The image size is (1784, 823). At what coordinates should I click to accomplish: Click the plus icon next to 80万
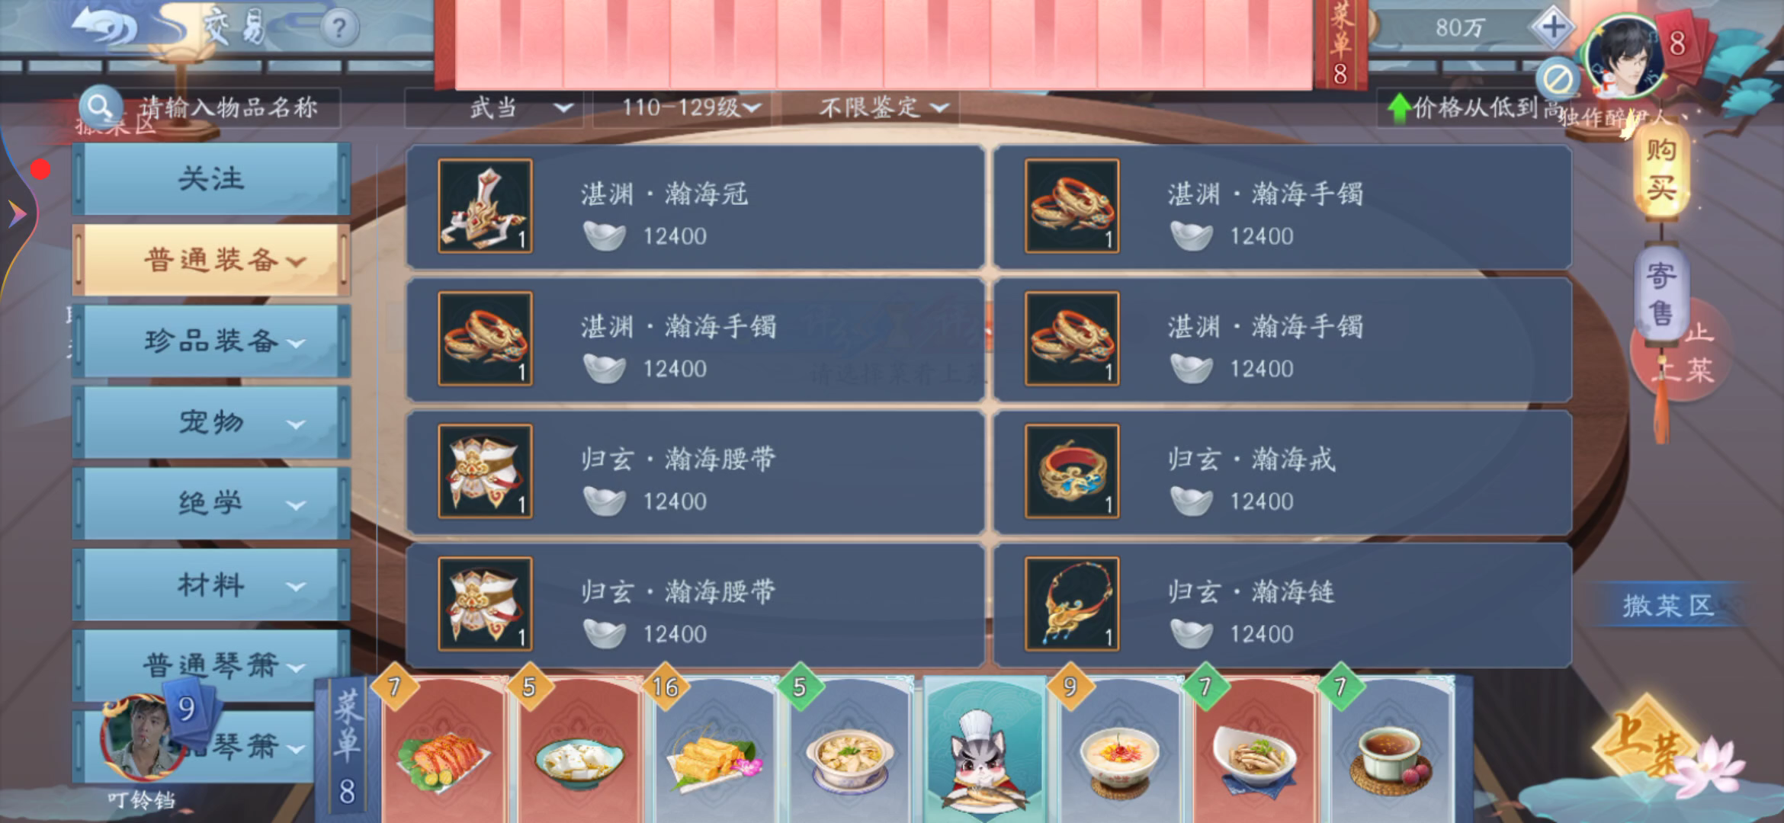(x=1553, y=27)
